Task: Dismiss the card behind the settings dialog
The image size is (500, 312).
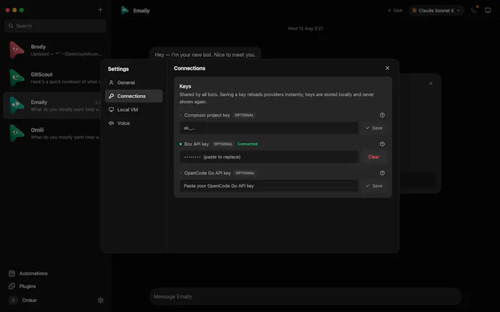Action: click(431, 84)
